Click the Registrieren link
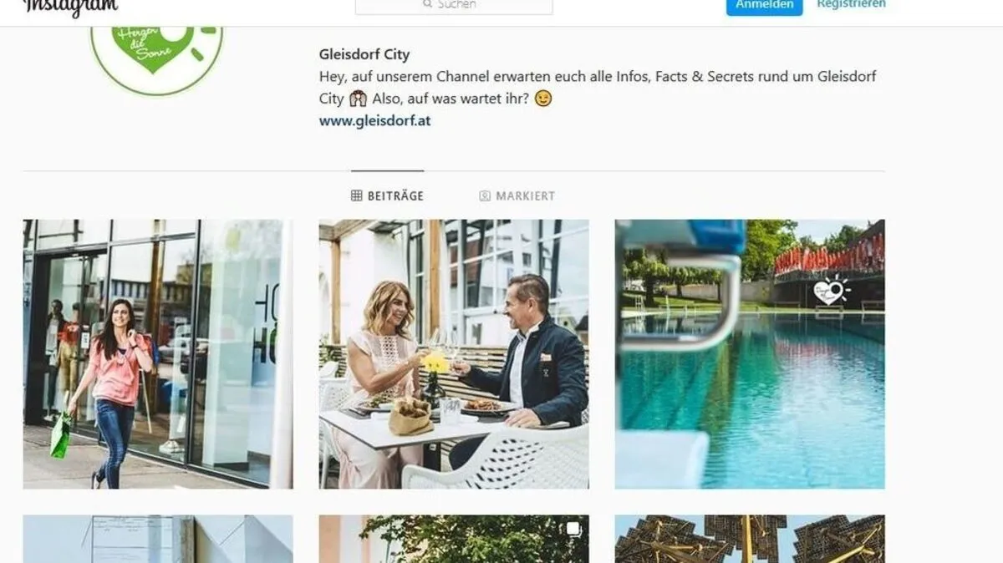This screenshot has width=1003, height=563. pyautogui.click(x=851, y=5)
